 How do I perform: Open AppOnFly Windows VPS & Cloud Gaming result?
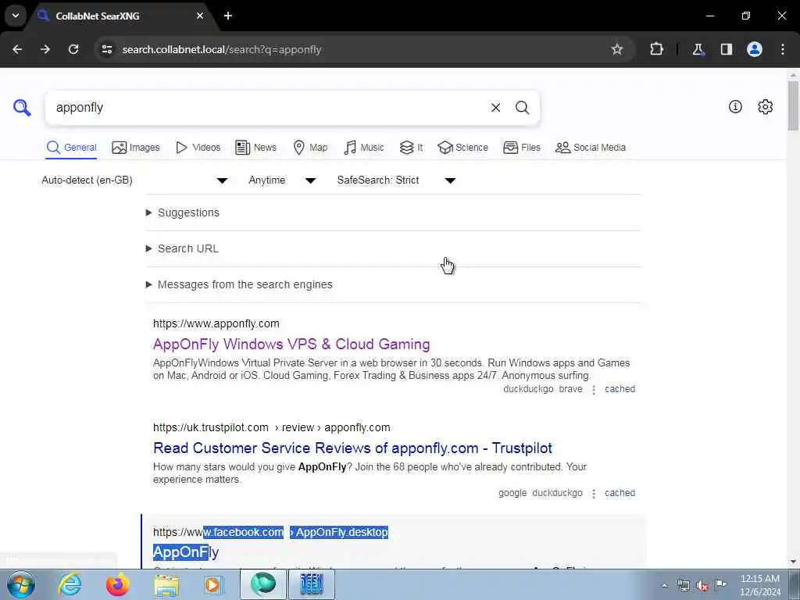291,345
